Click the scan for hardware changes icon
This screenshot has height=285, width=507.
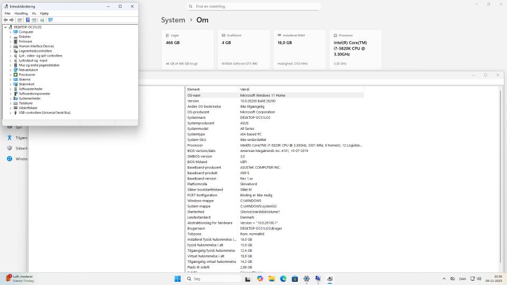point(42,20)
